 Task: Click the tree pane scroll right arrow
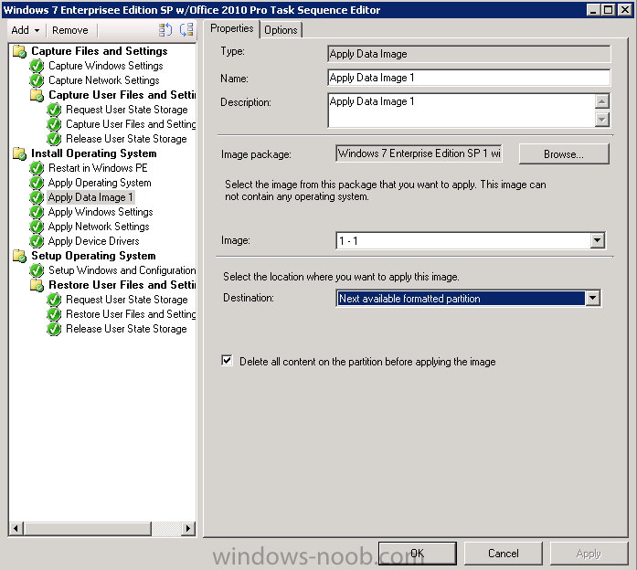point(187,528)
